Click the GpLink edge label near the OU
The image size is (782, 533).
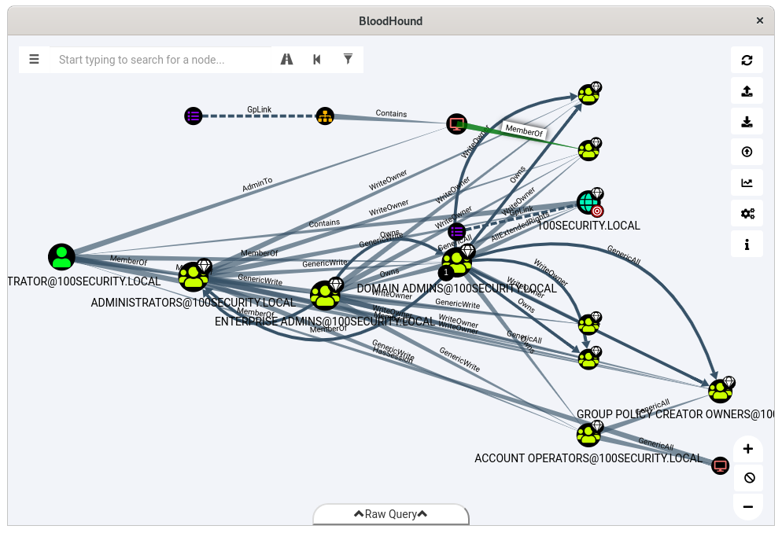tap(260, 109)
